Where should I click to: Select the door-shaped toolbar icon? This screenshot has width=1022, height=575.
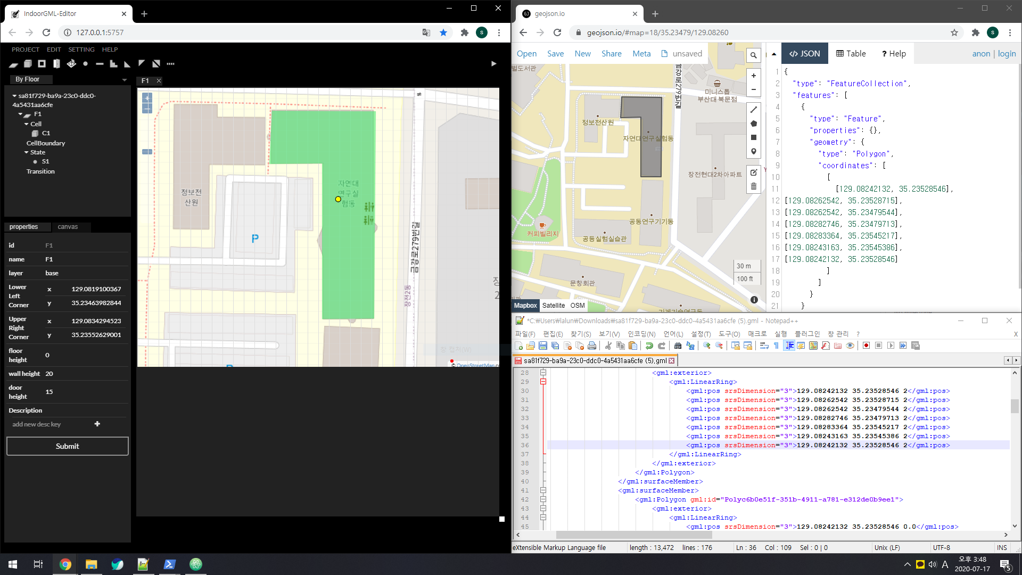pos(56,64)
